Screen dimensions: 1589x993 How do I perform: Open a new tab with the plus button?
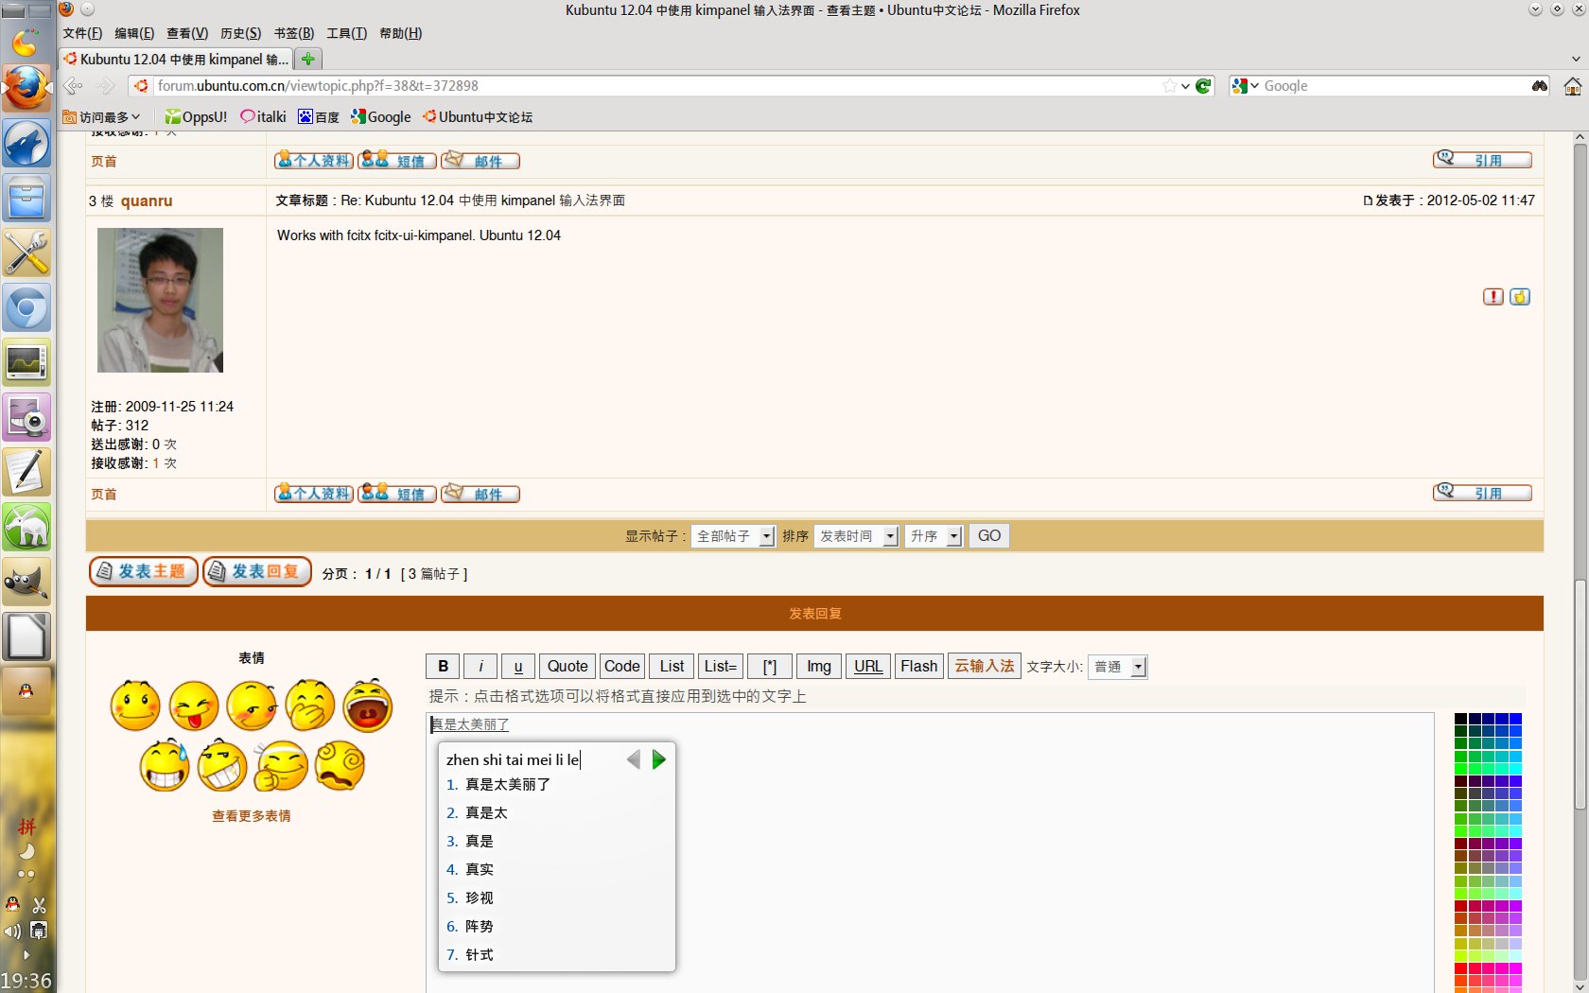pyautogui.click(x=307, y=59)
